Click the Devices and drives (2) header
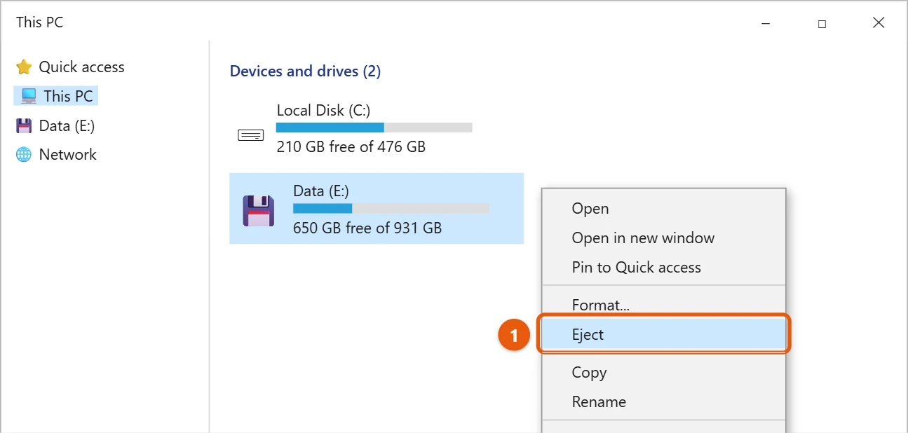The width and height of the screenshot is (908, 433). [x=305, y=71]
